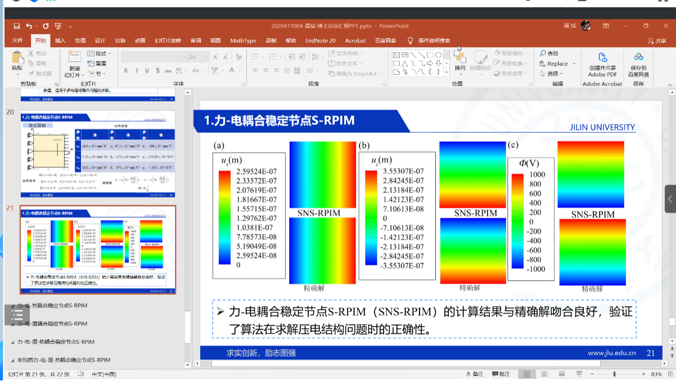This screenshot has width=676, height=381.
Task: Open the Layout (版式) dropdown
Action: tap(99, 53)
